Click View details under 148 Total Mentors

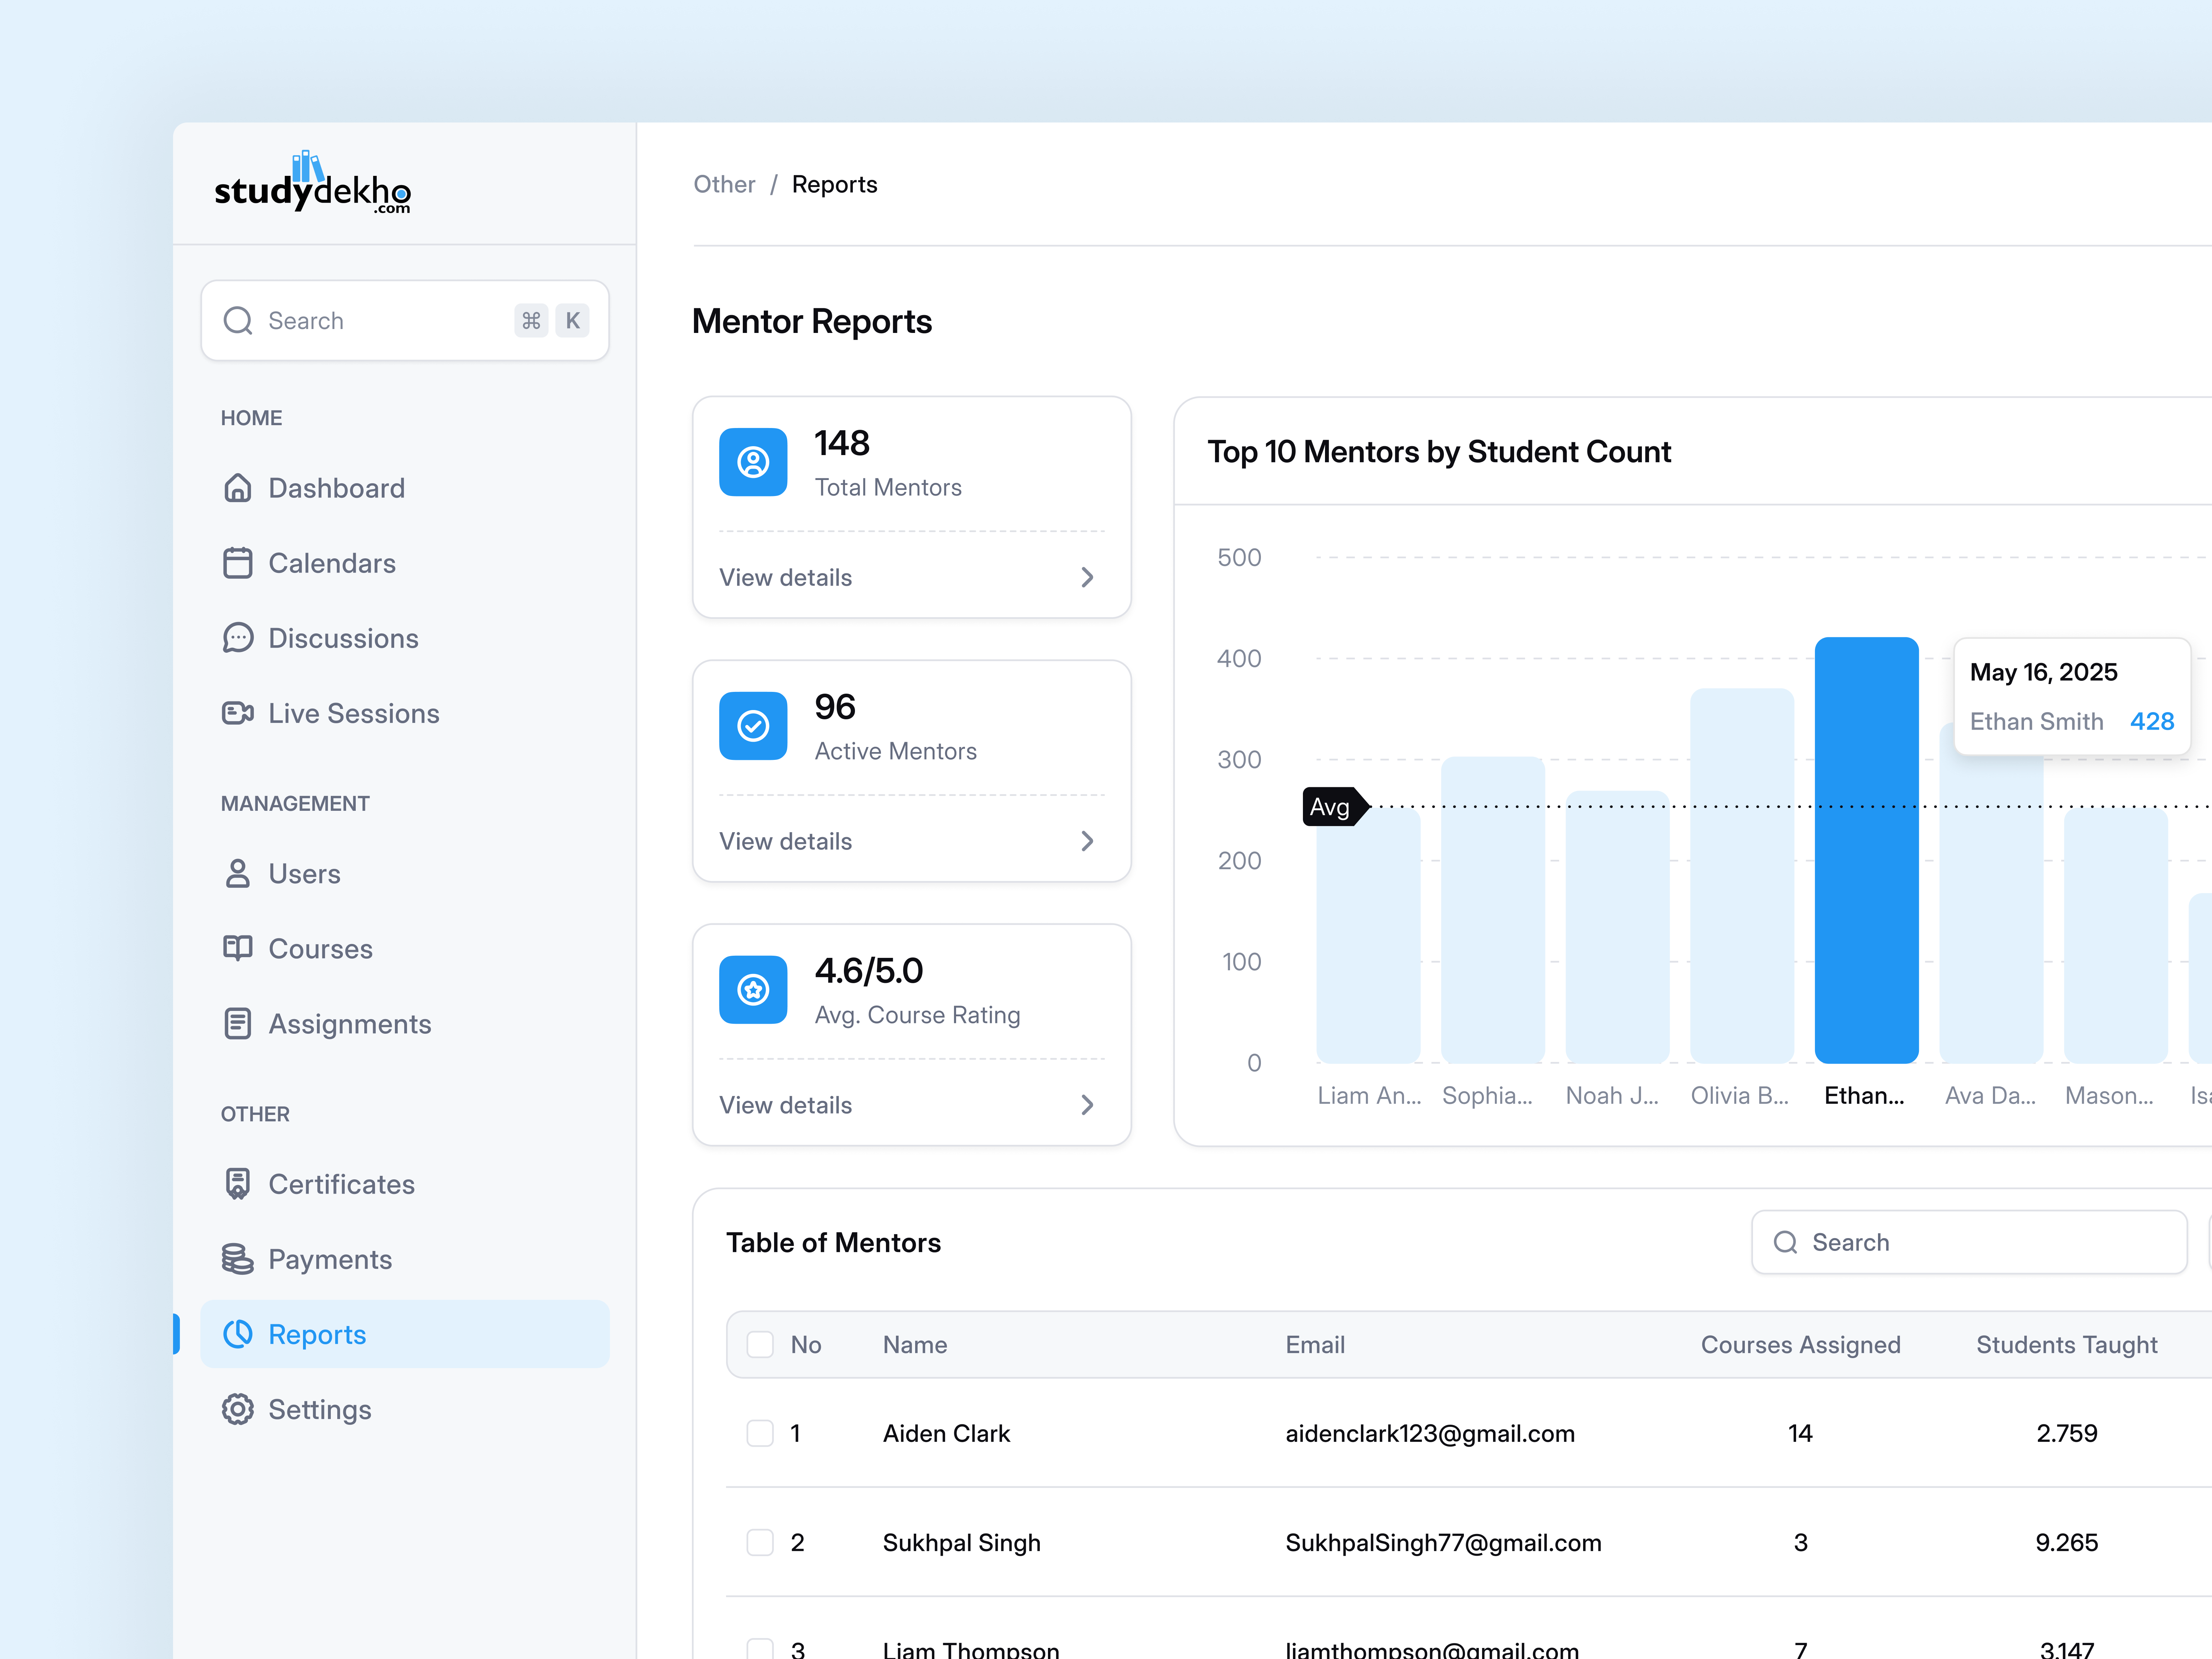(x=786, y=577)
